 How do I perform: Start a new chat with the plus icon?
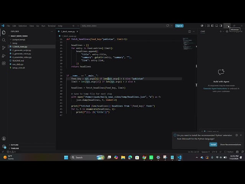tap(220, 31)
